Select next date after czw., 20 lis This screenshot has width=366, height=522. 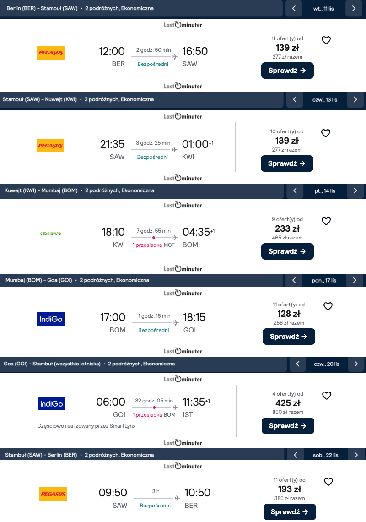click(x=356, y=364)
